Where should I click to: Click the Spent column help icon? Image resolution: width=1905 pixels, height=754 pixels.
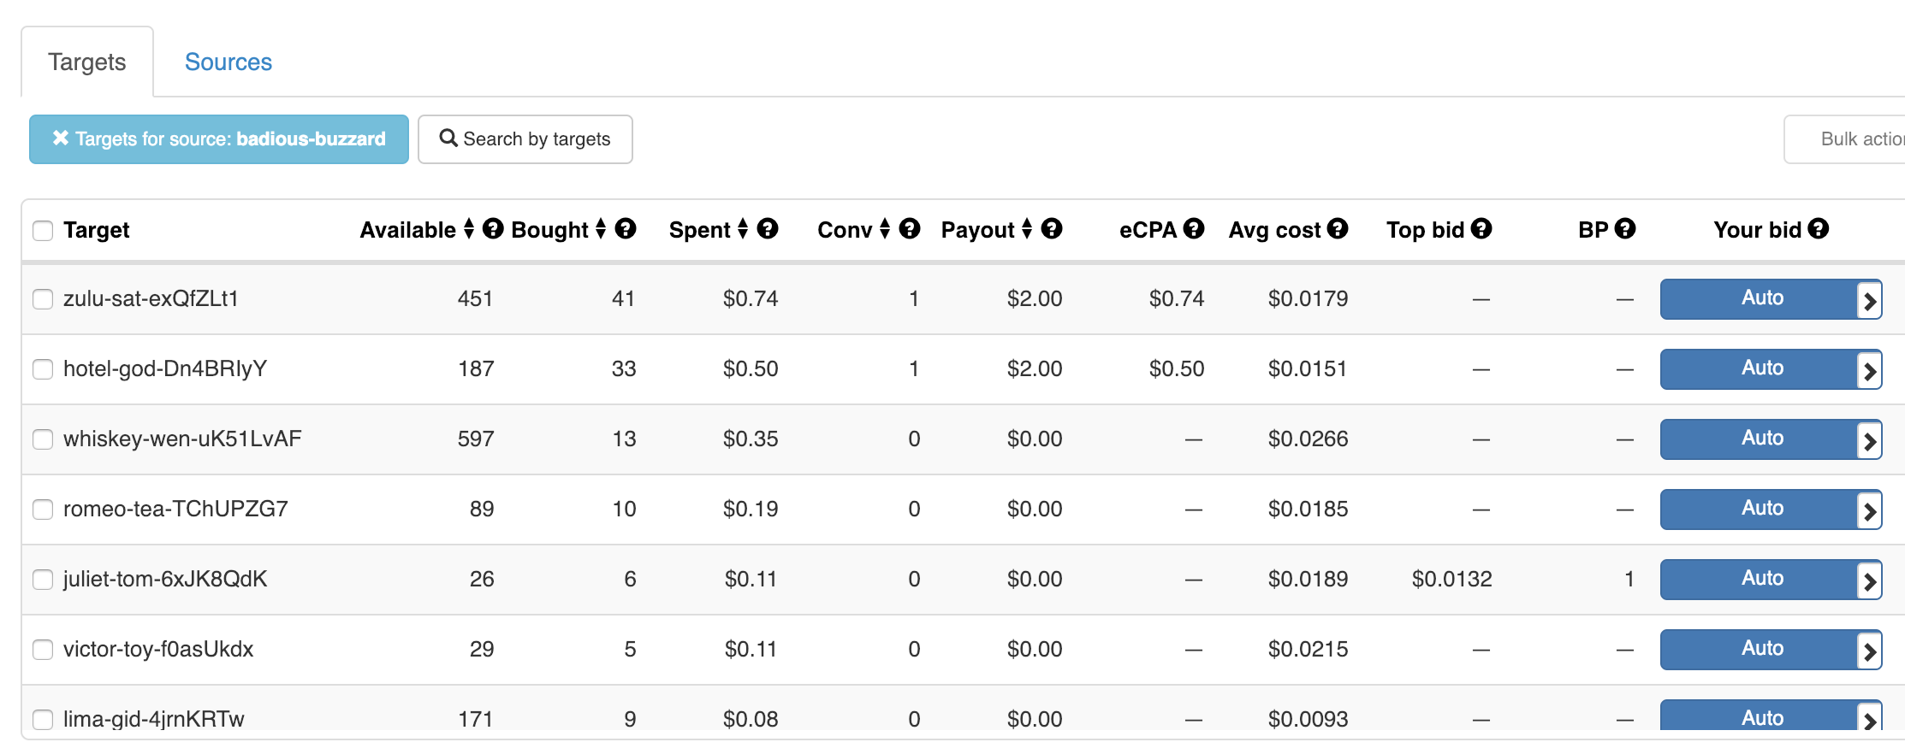tap(768, 229)
